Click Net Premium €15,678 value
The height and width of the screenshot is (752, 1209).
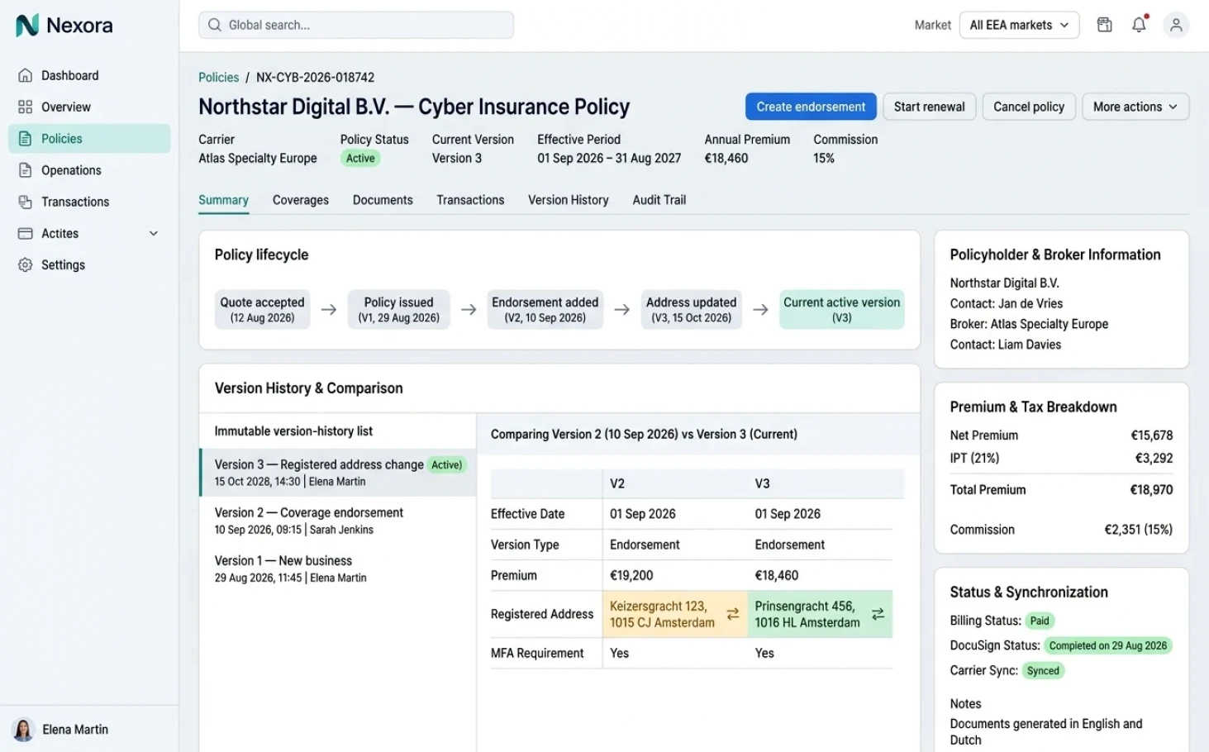(x=1152, y=435)
